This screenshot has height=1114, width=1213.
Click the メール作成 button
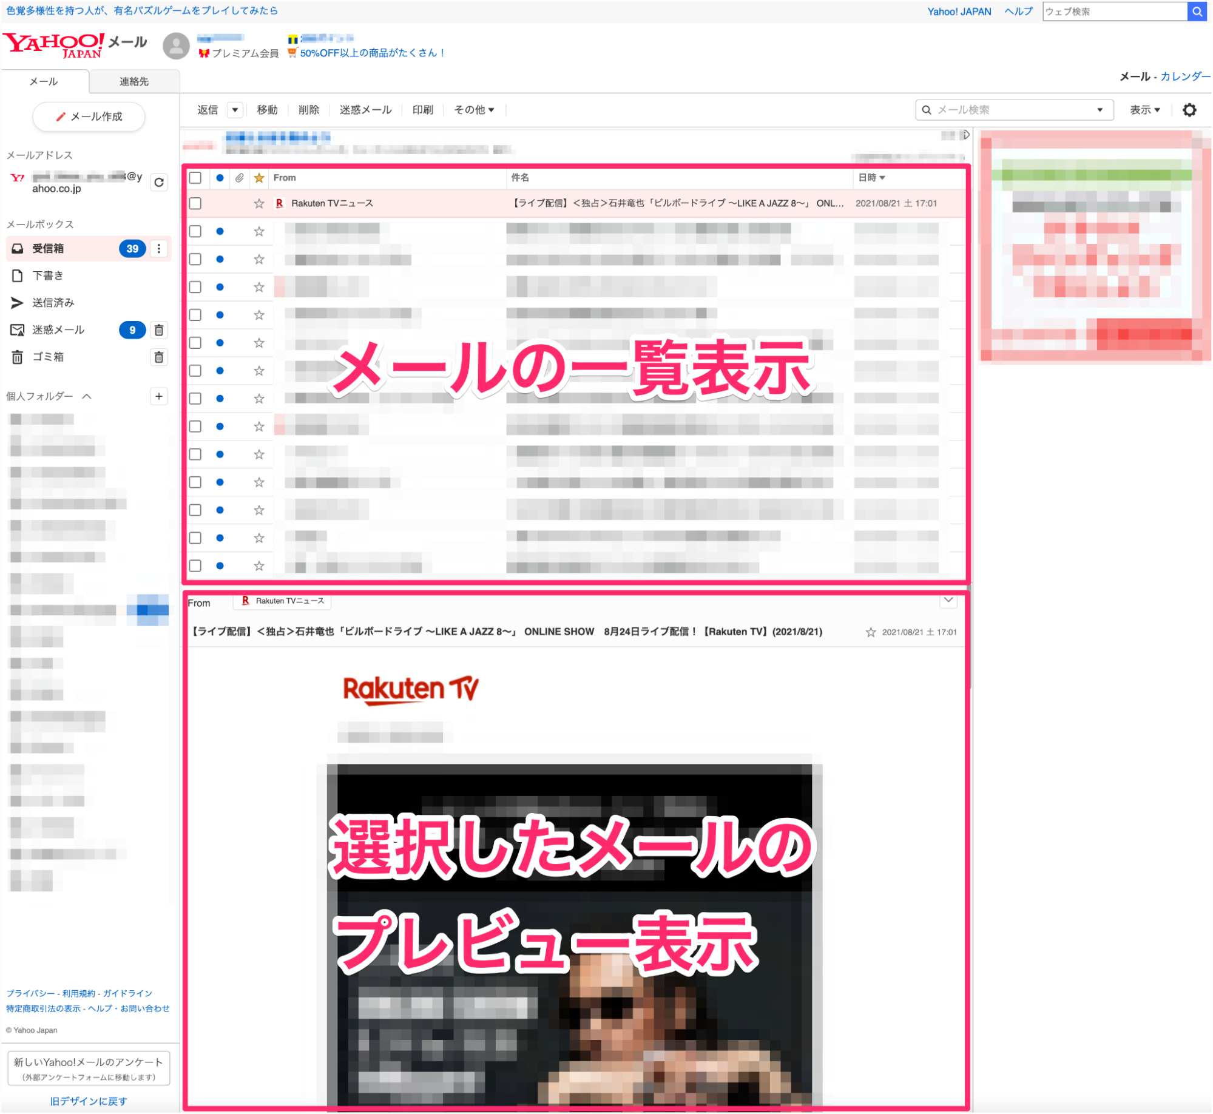pyautogui.click(x=89, y=116)
